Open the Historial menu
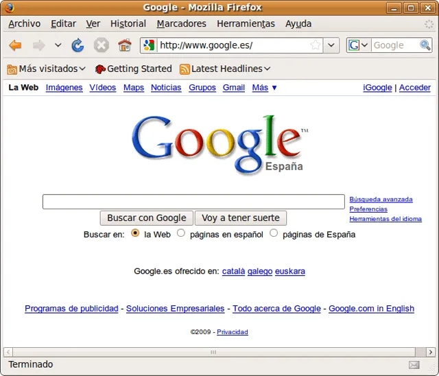This screenshot has height=376, width=439. (x=128, y=24)
